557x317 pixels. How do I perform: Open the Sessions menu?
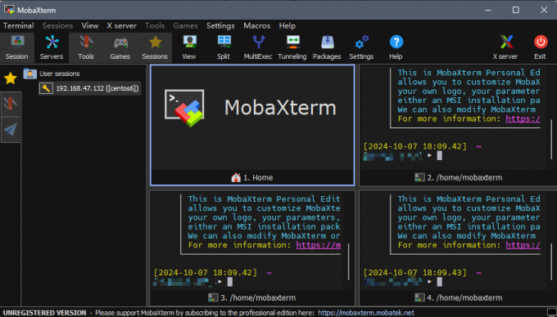point(57,25)
